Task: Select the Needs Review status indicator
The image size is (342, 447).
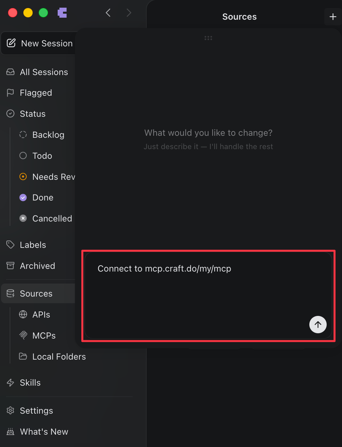Action: [23, 176]
